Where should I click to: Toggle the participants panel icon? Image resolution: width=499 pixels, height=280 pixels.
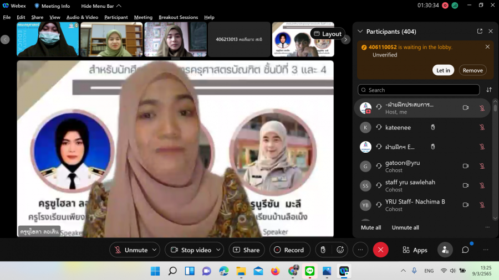click(445, 250)
